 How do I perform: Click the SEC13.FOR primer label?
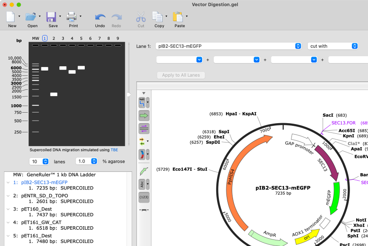coord(343,123)
